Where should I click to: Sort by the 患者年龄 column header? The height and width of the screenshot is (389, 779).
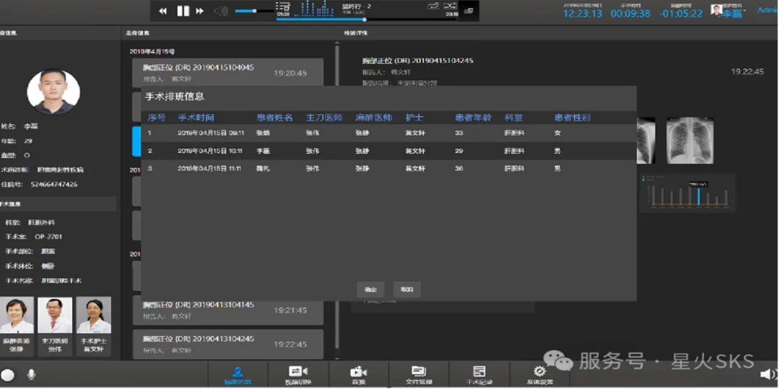point(473,117)
